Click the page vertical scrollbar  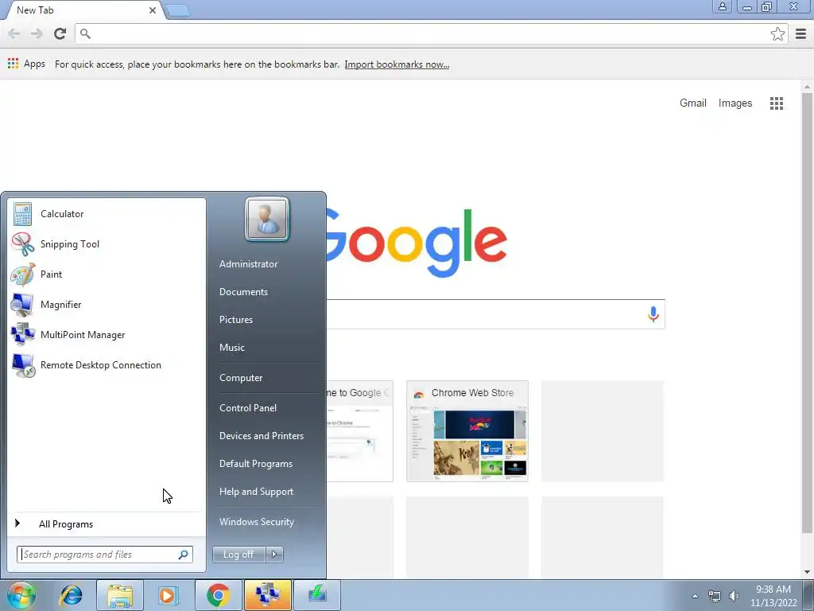pyautogui.click(x=807, y=312)
